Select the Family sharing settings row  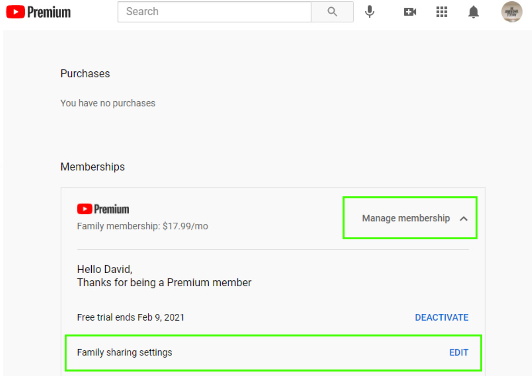[x=273, y=353]
